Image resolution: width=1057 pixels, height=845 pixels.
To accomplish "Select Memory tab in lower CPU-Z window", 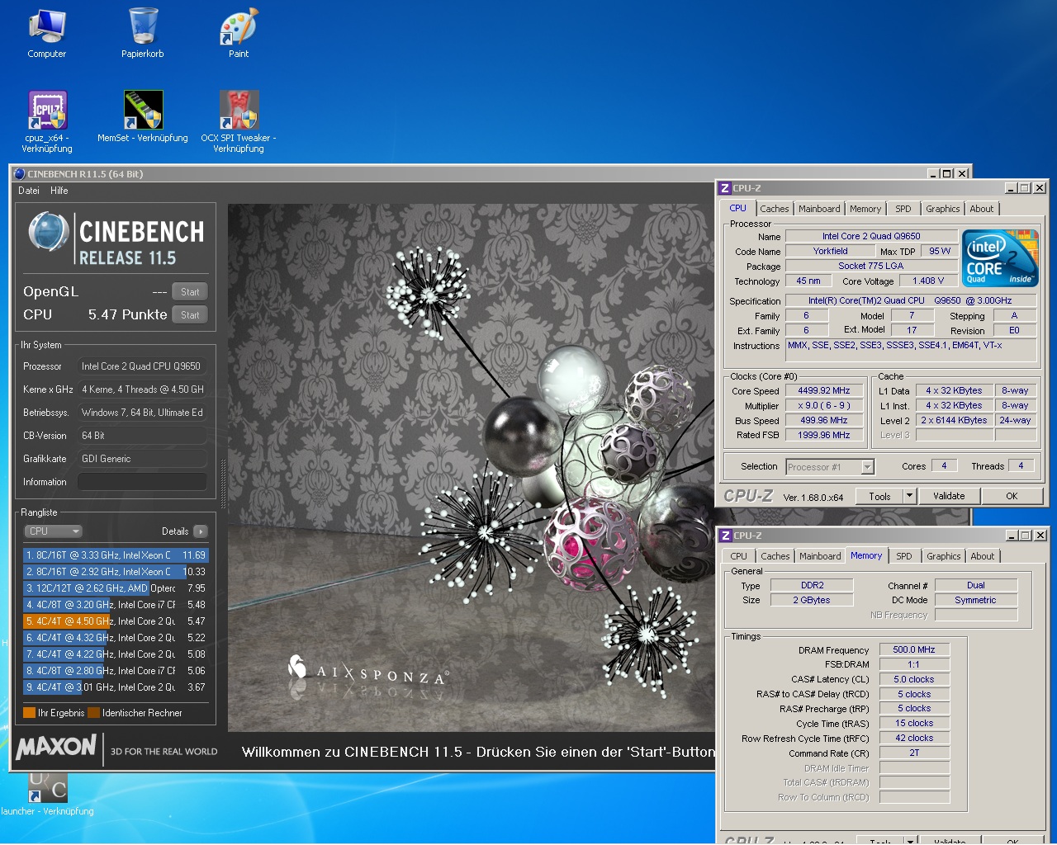I will point(866,556).
